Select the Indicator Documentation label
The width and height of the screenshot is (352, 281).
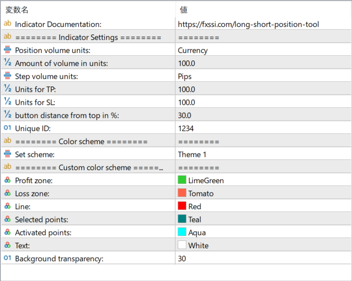[58, 24]
